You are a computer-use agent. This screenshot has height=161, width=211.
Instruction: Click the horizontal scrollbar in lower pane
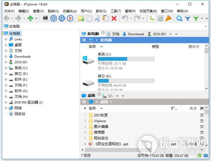[142, 150]
